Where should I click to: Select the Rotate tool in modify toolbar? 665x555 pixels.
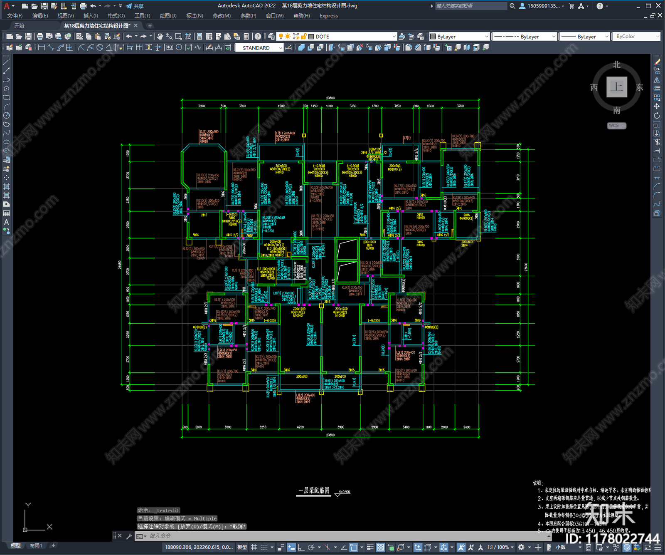click(657, 115)
